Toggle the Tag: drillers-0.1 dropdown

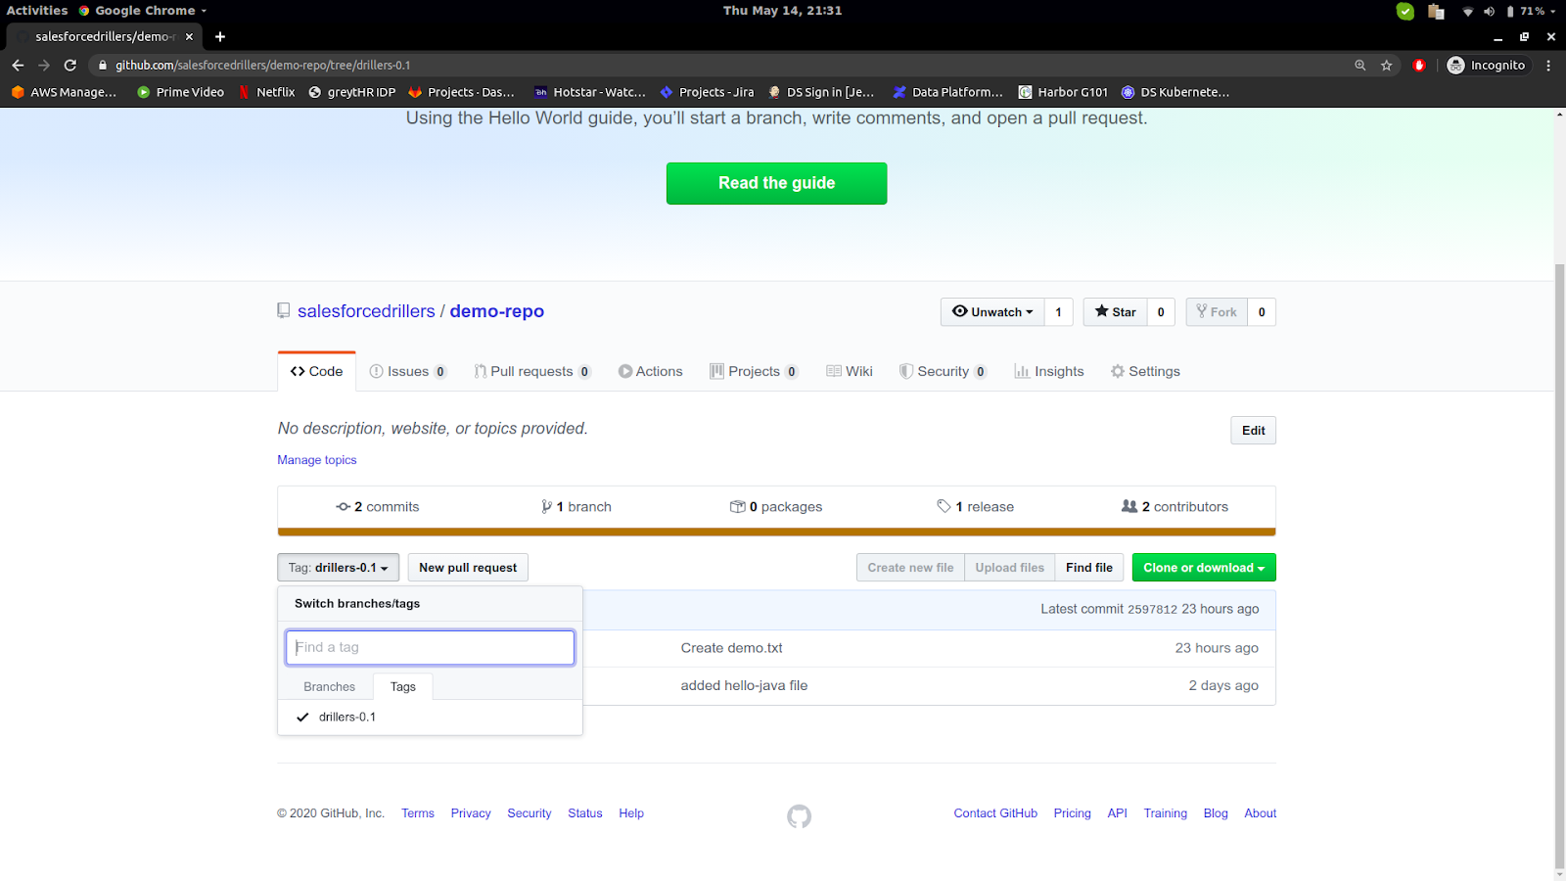click(338, 568)
